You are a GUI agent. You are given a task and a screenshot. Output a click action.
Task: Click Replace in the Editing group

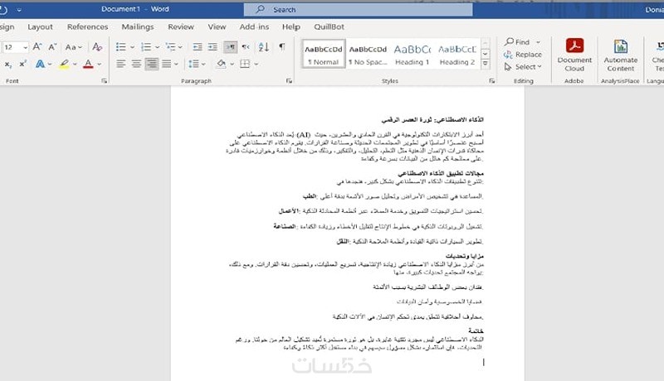tap(523, 55)
